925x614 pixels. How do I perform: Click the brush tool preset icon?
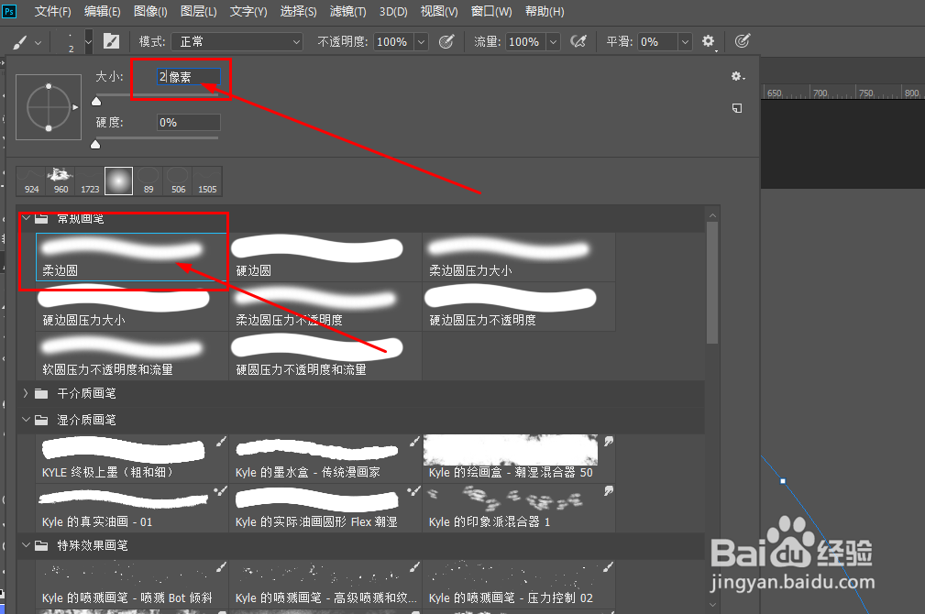[20, 42]
